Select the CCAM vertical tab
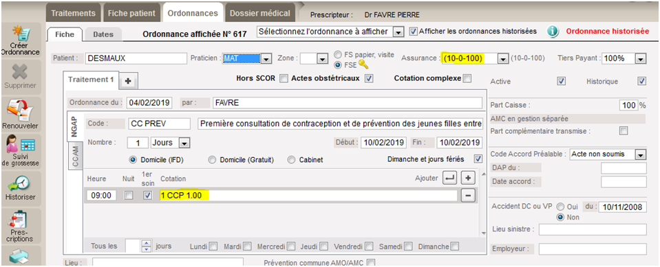660x267 pixels. tap(76, 156)
